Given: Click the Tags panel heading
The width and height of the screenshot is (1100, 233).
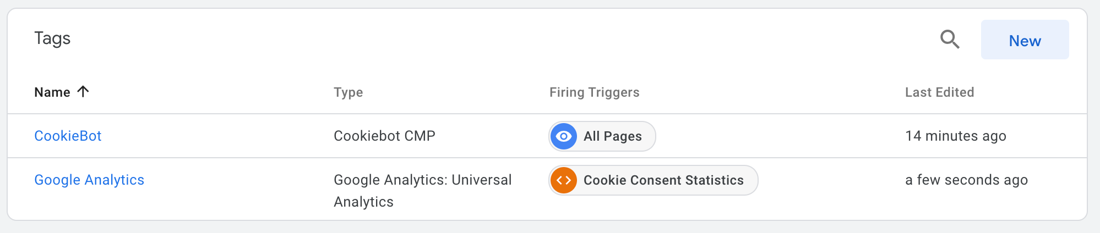Looking at the screenshot, I should click(x=52, y=38).
